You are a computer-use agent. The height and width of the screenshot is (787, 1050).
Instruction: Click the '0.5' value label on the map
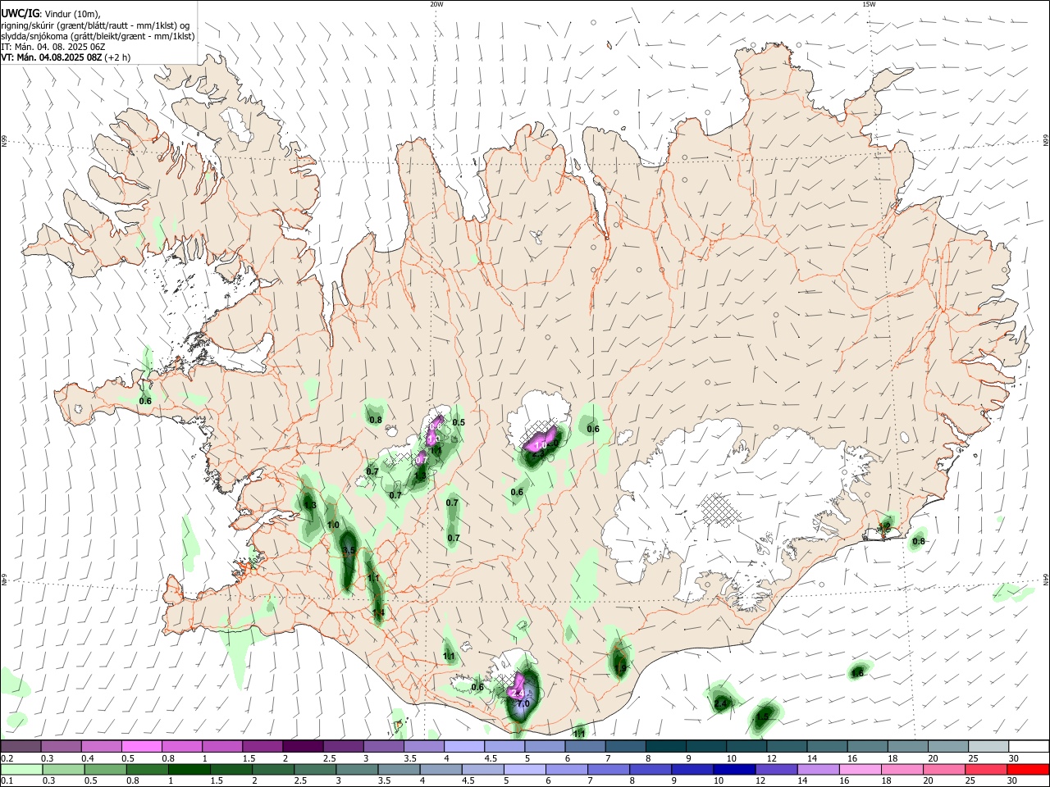pyautogui.click(x=459, y=423)
